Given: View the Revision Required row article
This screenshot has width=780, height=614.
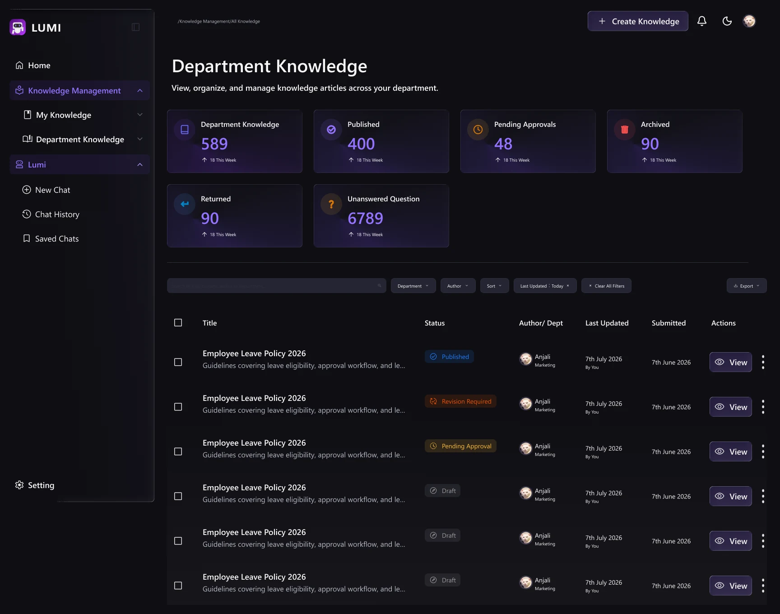Looking at the screenshot, I should point(731,407).
